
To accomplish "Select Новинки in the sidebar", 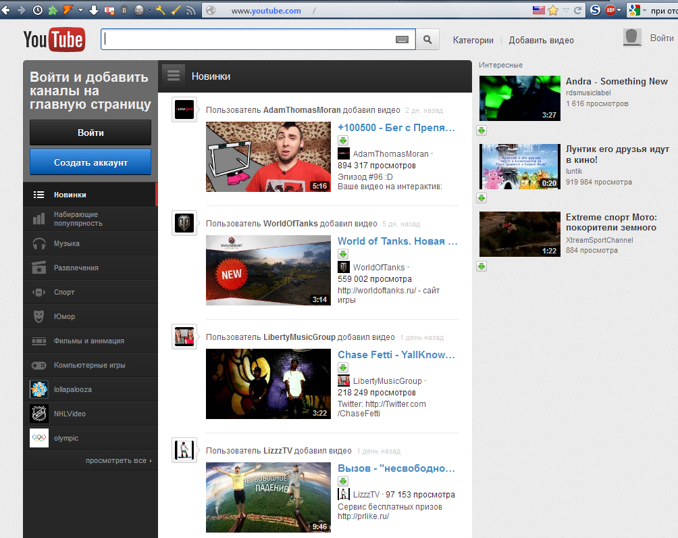I will (x=90, y=195).
